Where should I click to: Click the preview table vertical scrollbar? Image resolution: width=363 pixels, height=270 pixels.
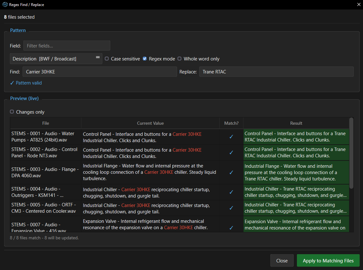coord(351,153)
